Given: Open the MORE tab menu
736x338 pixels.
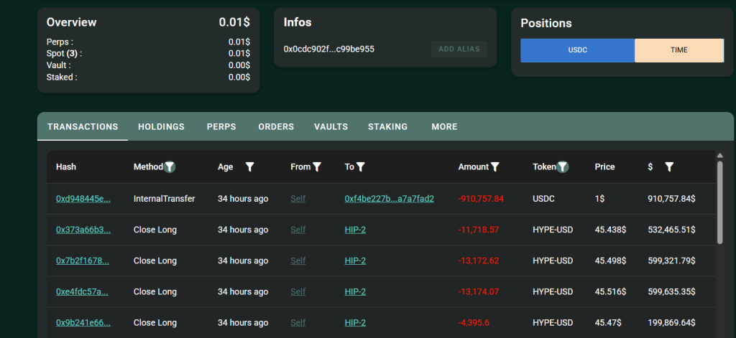Looking at the screenshot, I should pyautogui.click(x=444, y=127).
